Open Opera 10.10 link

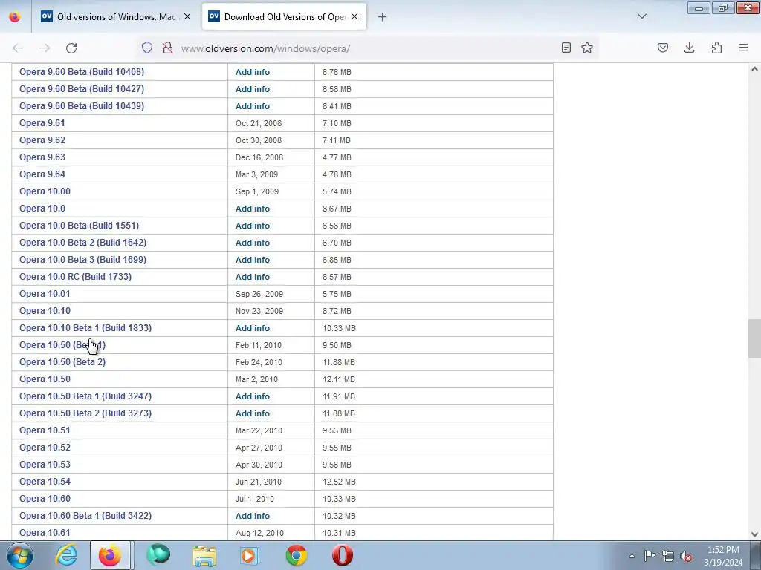[45, 311]
